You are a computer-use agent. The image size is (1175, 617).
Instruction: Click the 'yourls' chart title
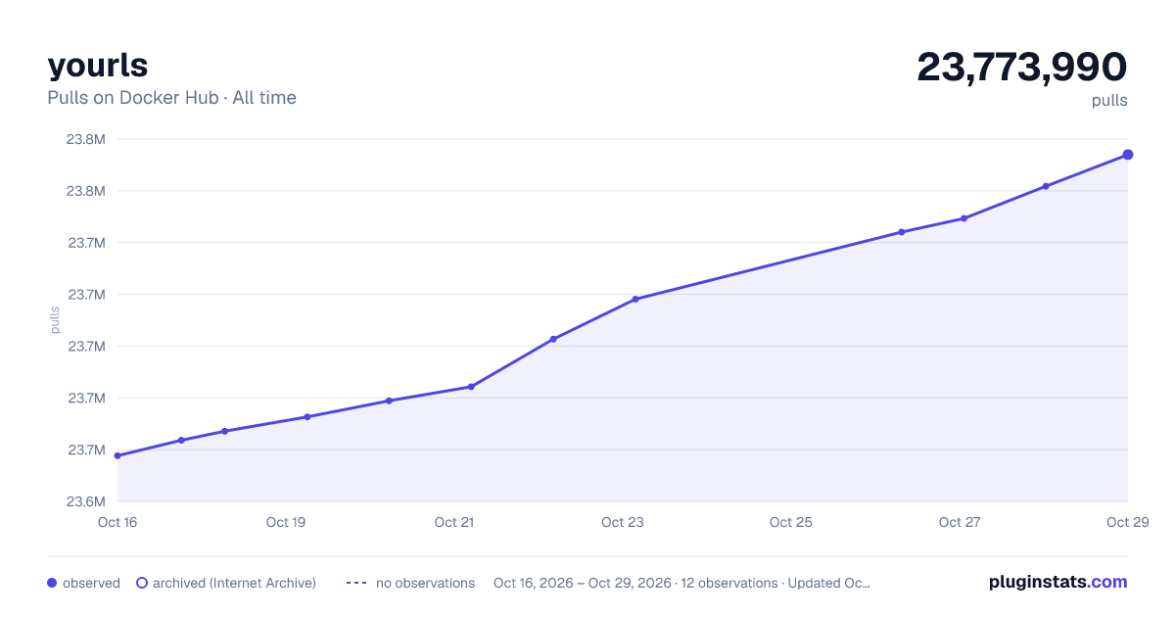[98, 65]
